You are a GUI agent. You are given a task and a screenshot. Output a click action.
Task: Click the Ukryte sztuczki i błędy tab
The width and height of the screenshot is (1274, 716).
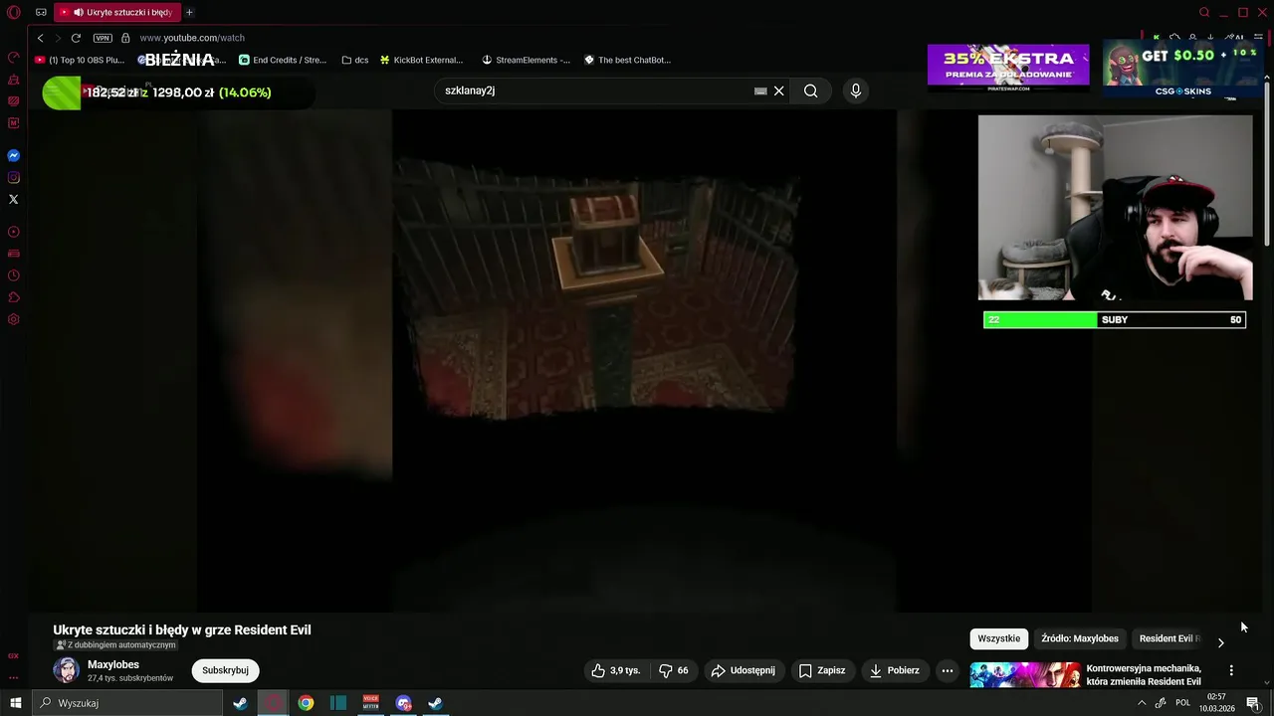pos(119,12)
